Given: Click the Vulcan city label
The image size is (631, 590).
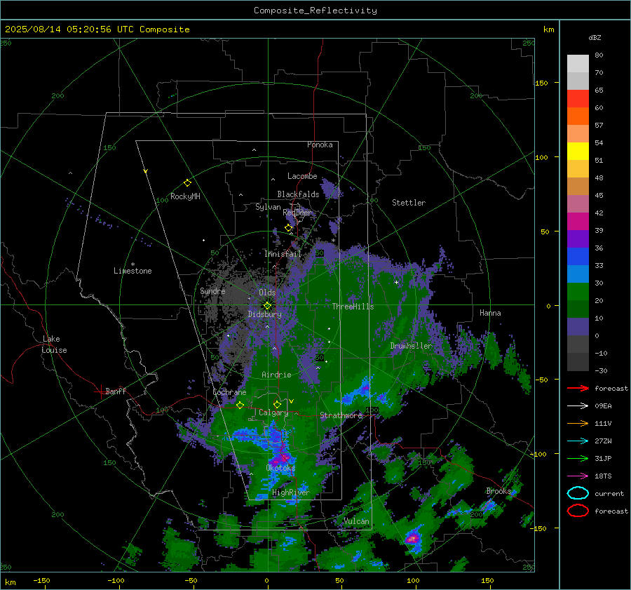Looking at the screenshot, I should click(356, 521).
